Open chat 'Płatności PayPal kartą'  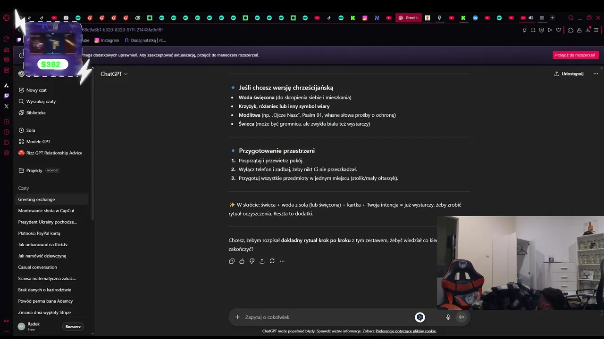pyautogui.click(x=52, y=233)
